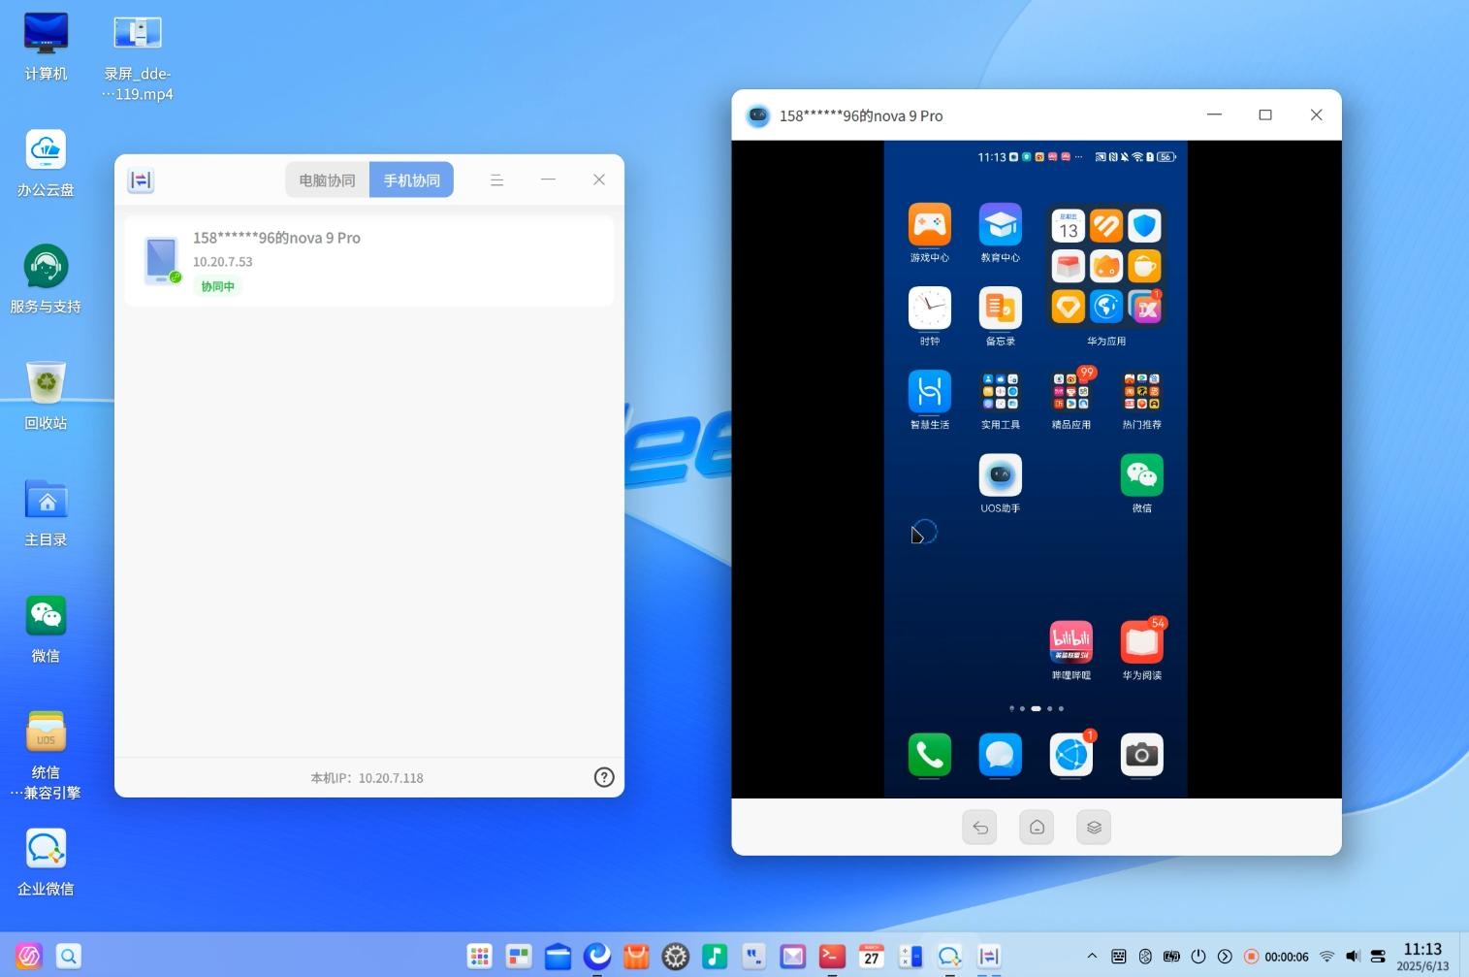Open the calendar in taskbar
This screenshot has width=1469, height=977.
[872, 956]
